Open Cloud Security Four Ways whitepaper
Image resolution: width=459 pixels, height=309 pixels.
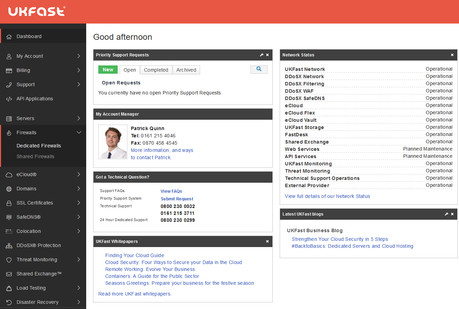tap(173, 262)
